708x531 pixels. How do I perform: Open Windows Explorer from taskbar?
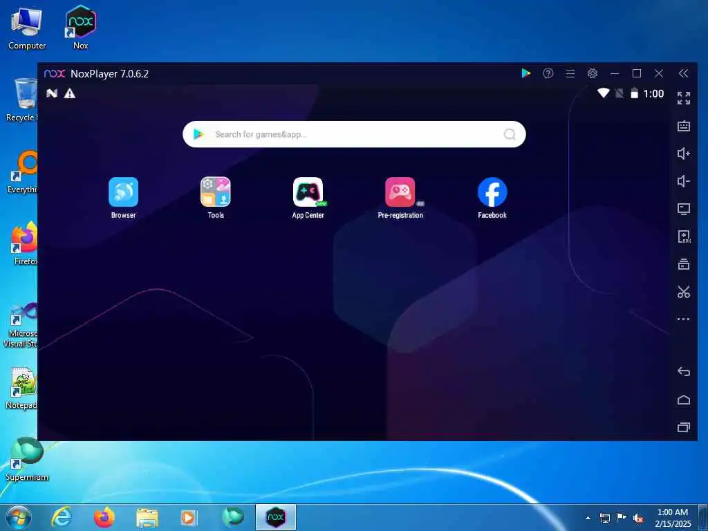[147, 518]
